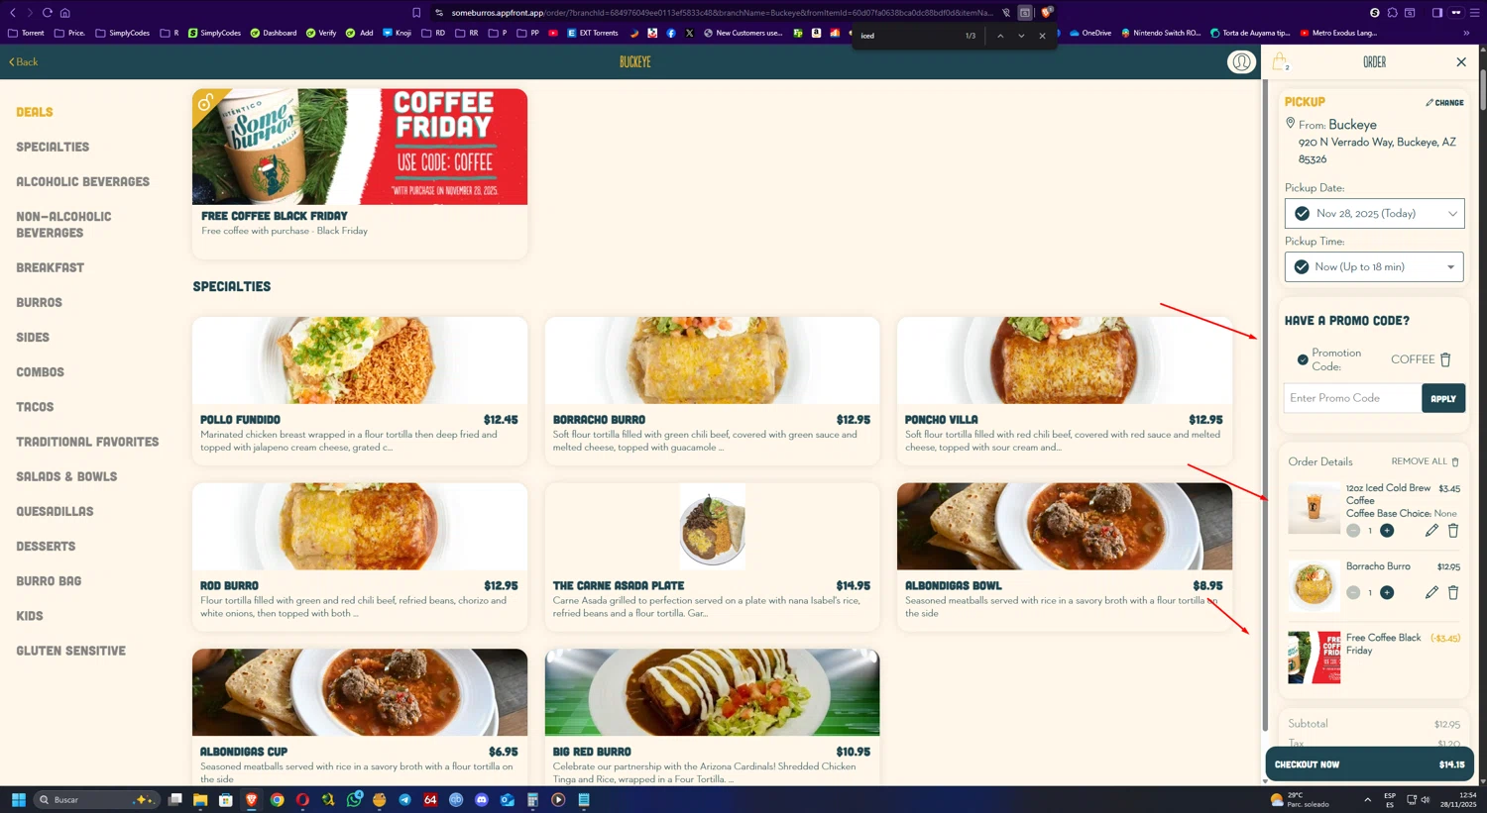The width and height of the screenshot is (1487, 813).
Task: Click the shopping bag cart icon
Action: (x=1280, y=61)
